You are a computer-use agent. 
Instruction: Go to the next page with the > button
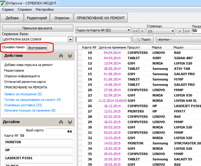180,31
